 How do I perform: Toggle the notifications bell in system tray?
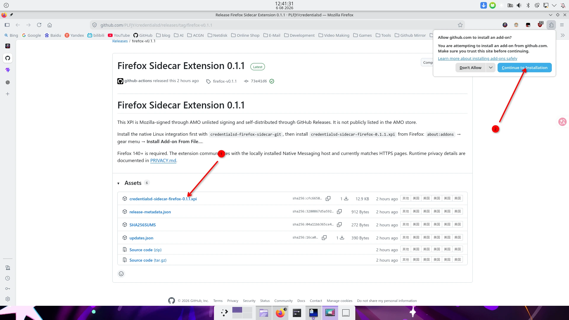point(563,5)
